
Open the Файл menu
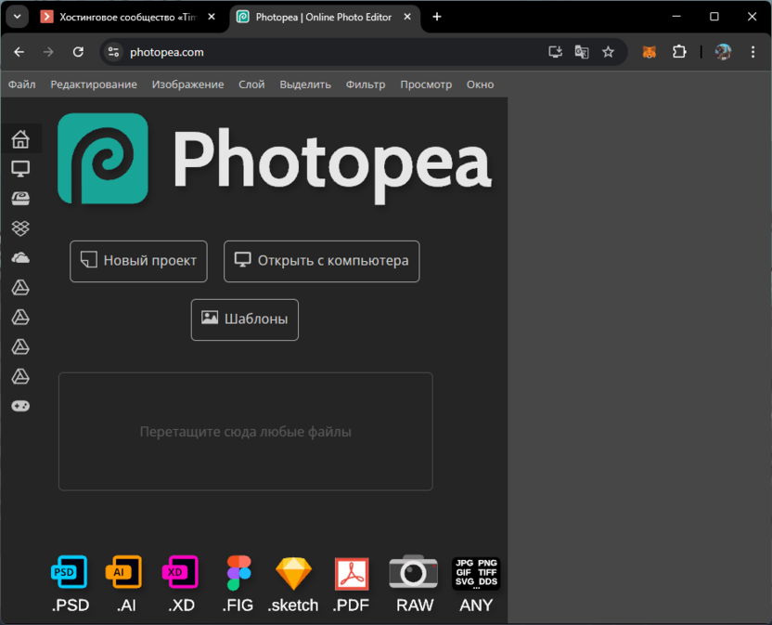pyautogui.click(x=21, y=85)
